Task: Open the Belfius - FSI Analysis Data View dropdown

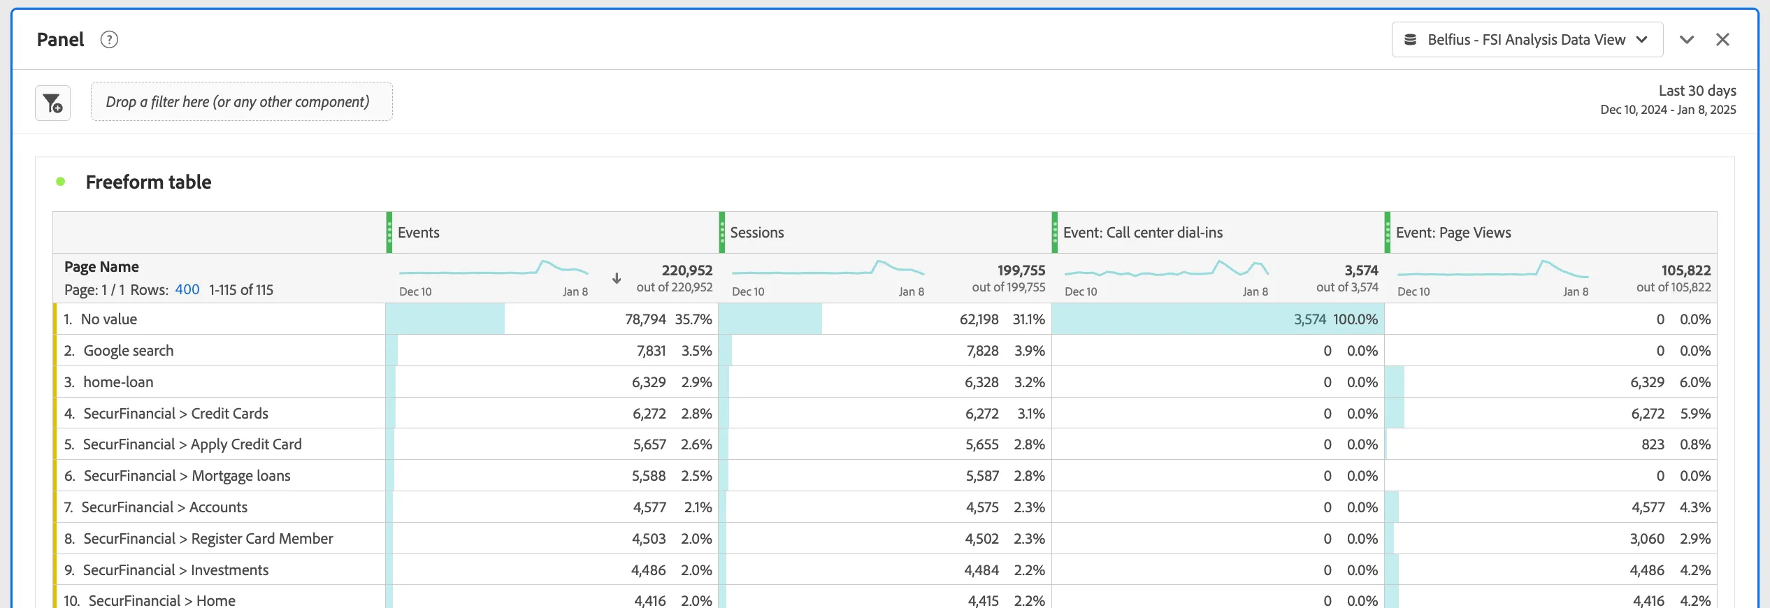Action: pos(1527,40)
